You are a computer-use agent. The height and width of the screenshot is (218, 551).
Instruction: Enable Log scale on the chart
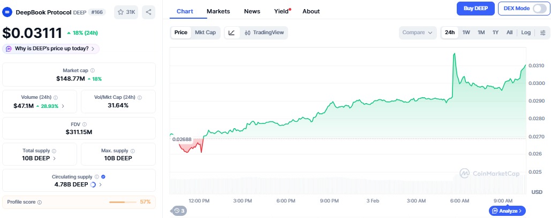pyautogui.click(x=526, y=33)
